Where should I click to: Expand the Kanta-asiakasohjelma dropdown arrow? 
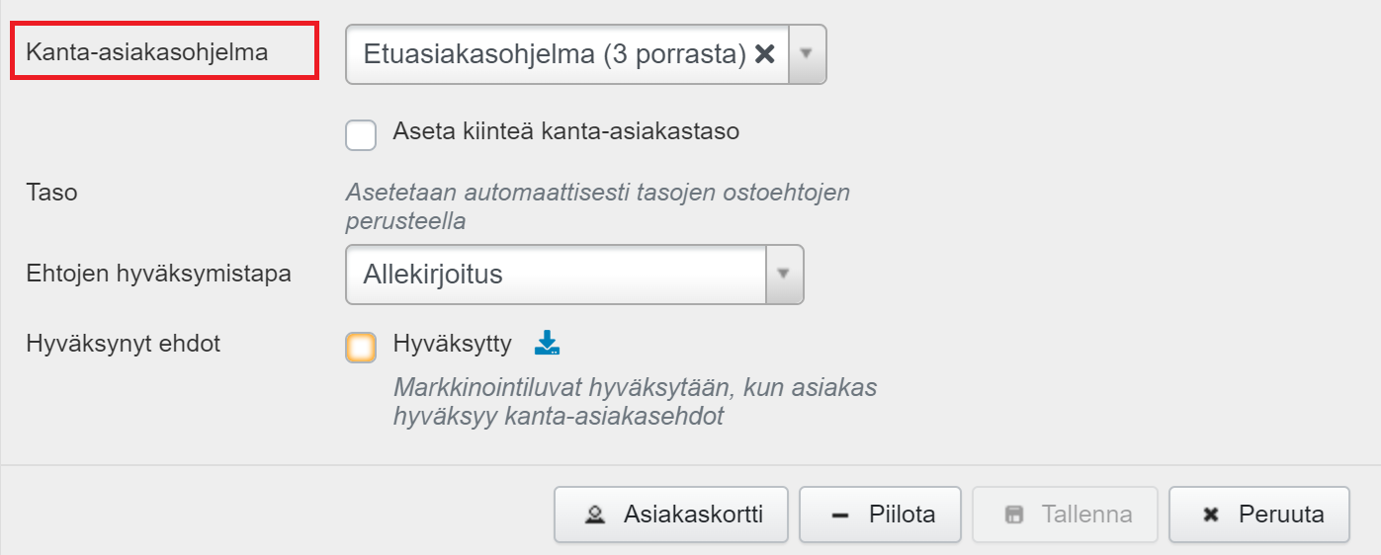click(807, 54)
